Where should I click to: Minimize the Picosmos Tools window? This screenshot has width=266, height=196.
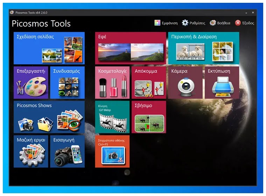[x=246, y=13]
